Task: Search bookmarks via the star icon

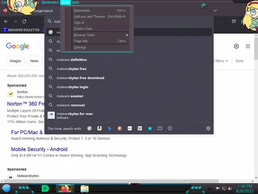Action: coord(150,128)
